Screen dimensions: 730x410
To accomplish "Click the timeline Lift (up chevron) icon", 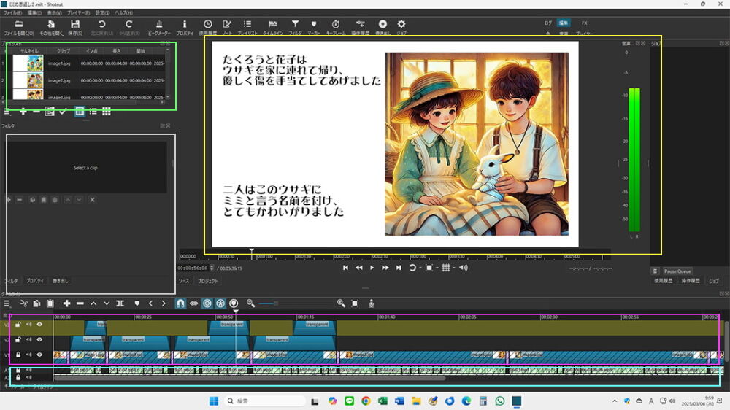I will pos(93,303).
